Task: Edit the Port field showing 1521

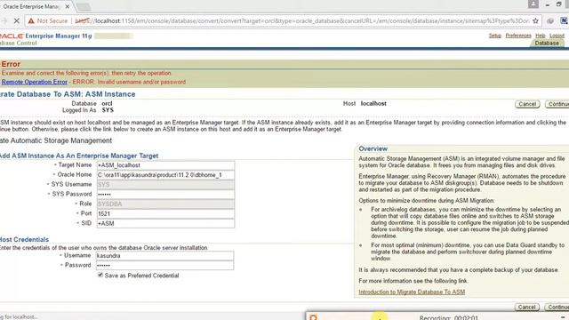Action: coord(165,213)
